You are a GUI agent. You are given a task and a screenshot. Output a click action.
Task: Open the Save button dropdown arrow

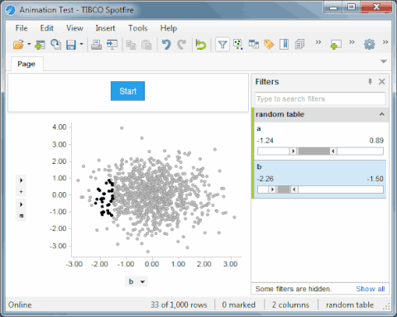pyautogui.click(x=81, y=44)
